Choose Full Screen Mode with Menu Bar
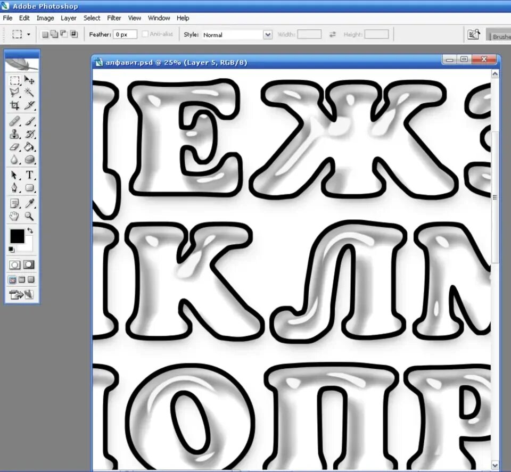The image size is (511, 472). coord(21,280)
